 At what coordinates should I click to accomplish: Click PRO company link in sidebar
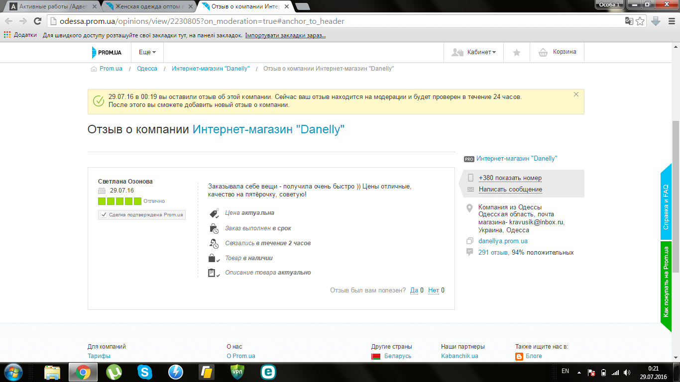[517, 158]
